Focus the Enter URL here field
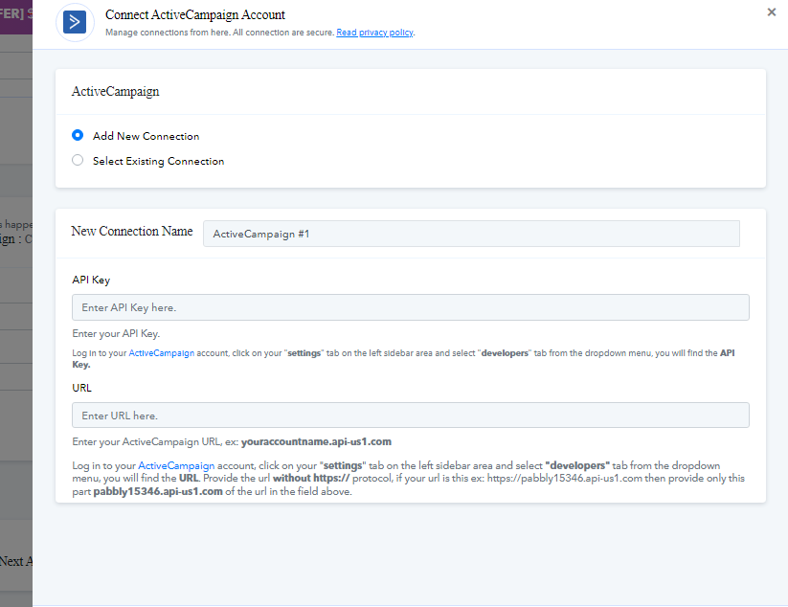 (411, 416)
